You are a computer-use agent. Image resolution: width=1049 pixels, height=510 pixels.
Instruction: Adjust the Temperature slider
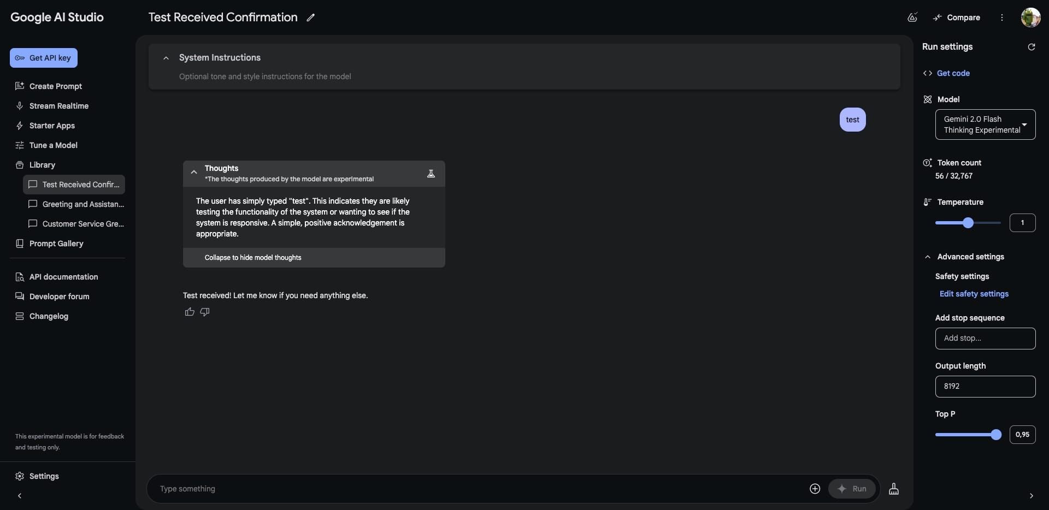(969, 223)
